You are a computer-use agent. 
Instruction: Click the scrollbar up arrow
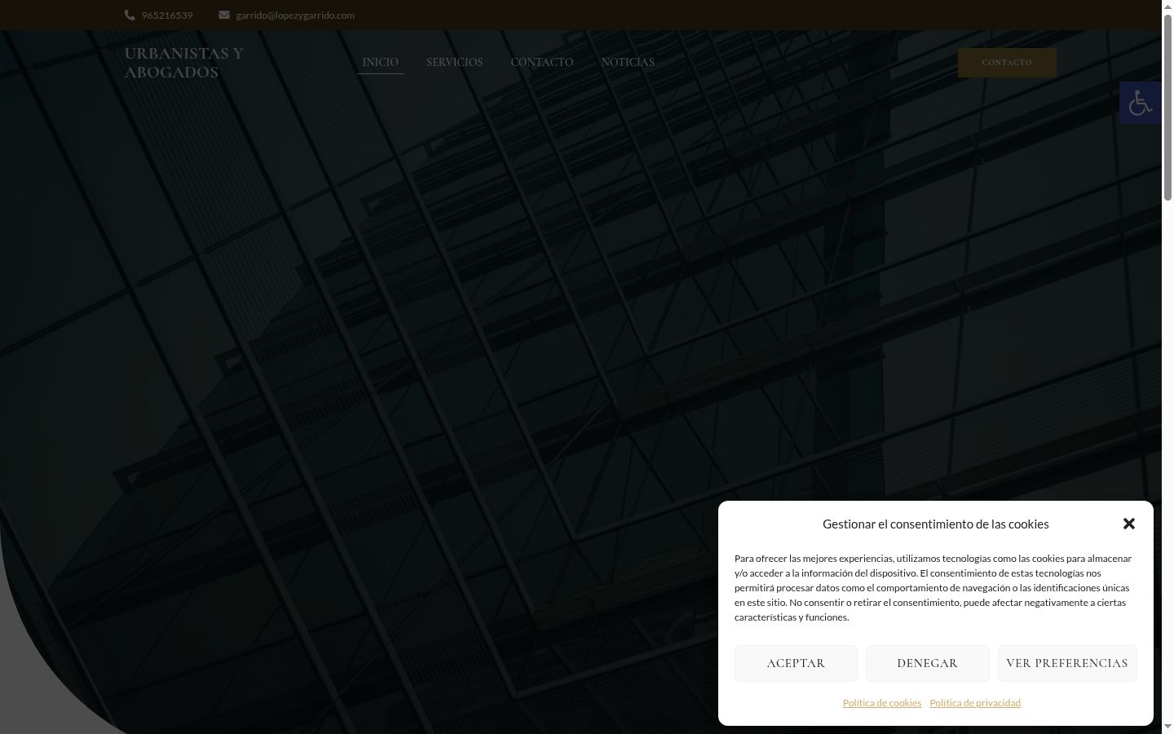1167,7
